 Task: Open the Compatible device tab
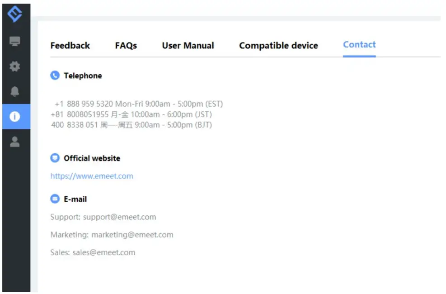[278, 45]
